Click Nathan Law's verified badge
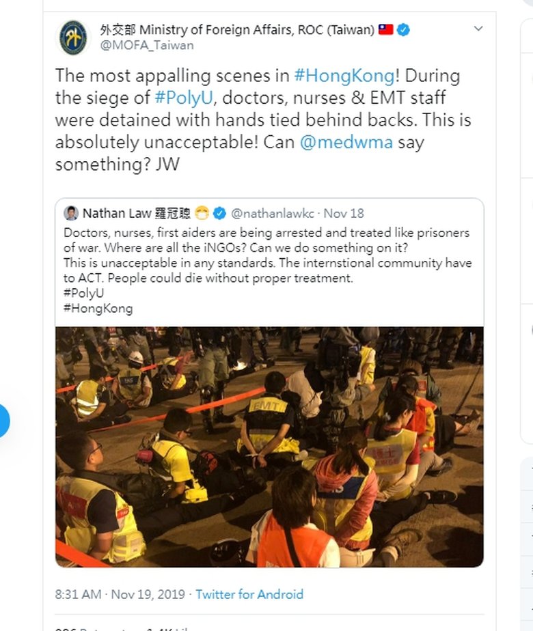 click(x=219, y=214)
